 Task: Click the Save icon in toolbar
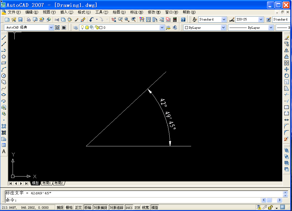point(20,20)
